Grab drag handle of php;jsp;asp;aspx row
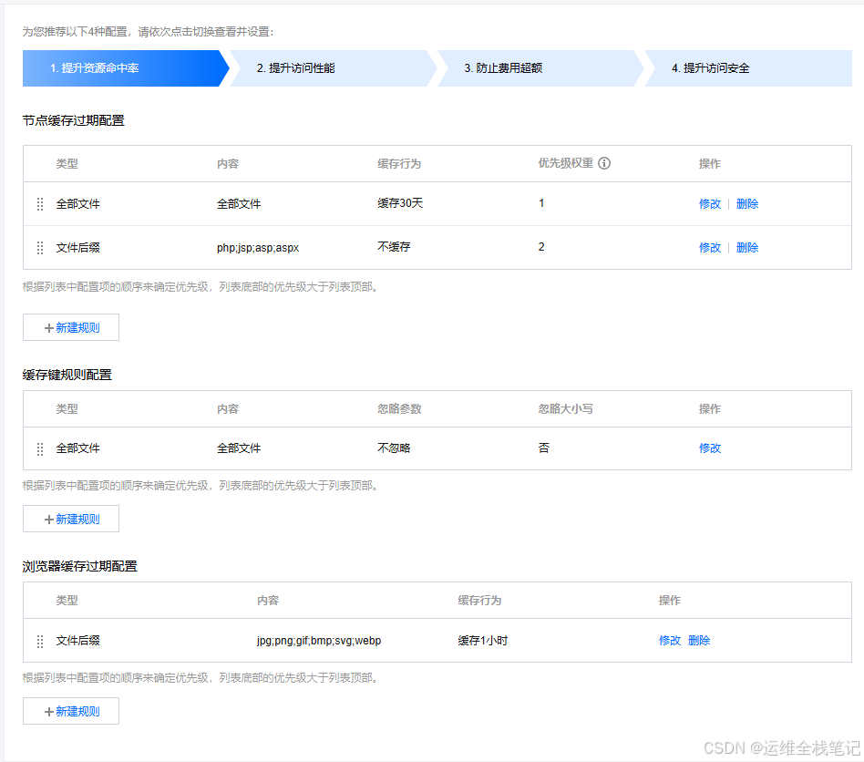The width and height of the screenshot is (864, 762). click(40, 248)
